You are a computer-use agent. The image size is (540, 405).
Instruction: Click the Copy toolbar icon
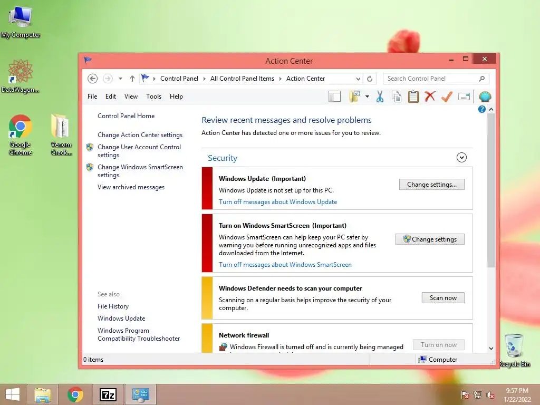pyautogui.click(x=397, y=97)
